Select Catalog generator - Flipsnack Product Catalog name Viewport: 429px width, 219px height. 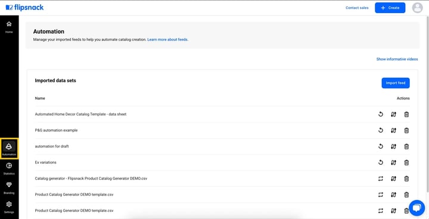91,179
